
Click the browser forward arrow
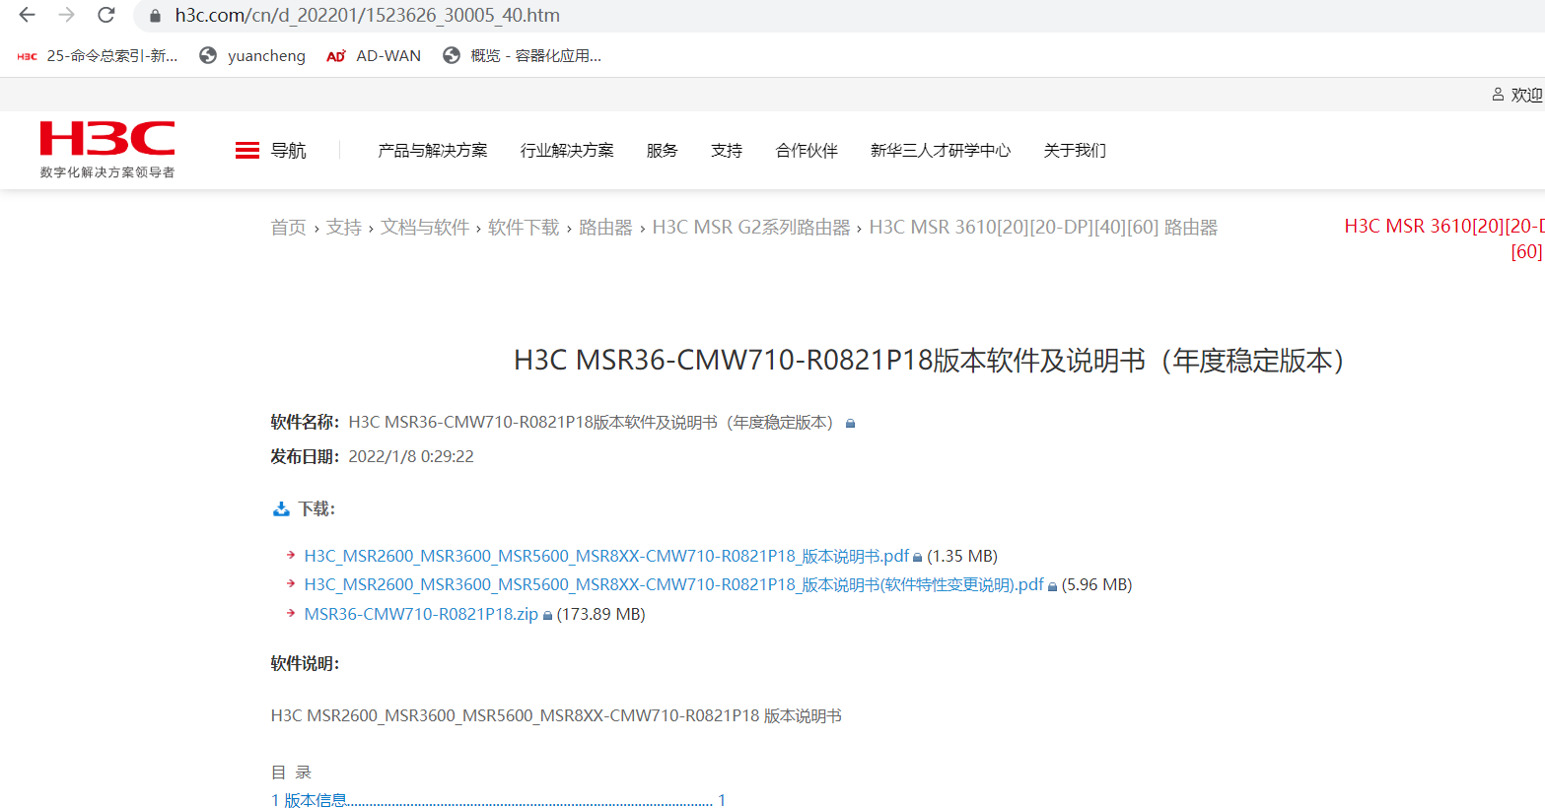click(66, 15)
